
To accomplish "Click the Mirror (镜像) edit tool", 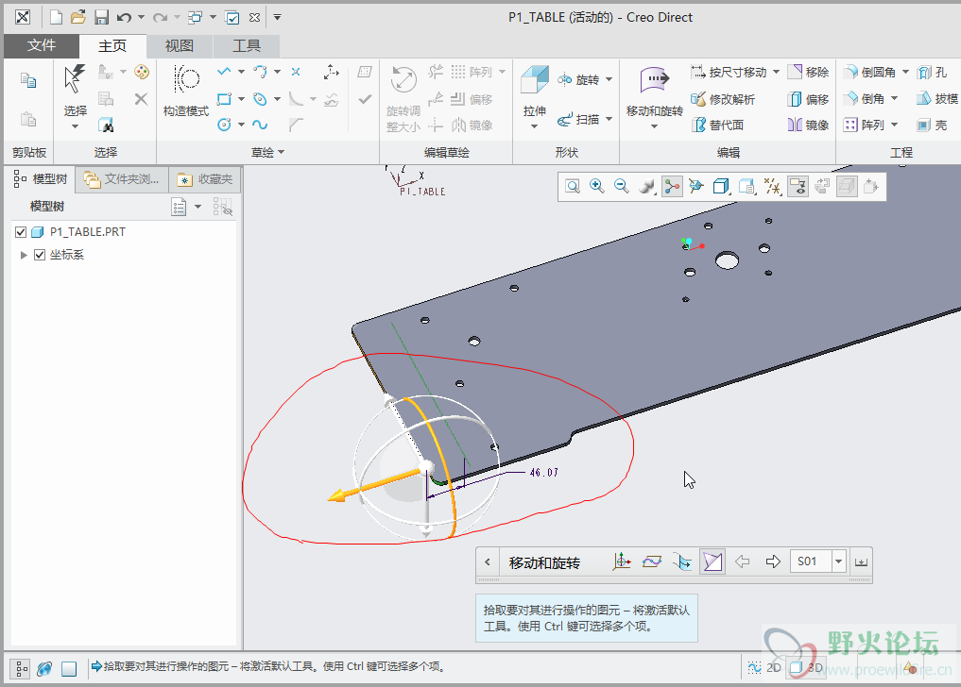I will (808, 126).
